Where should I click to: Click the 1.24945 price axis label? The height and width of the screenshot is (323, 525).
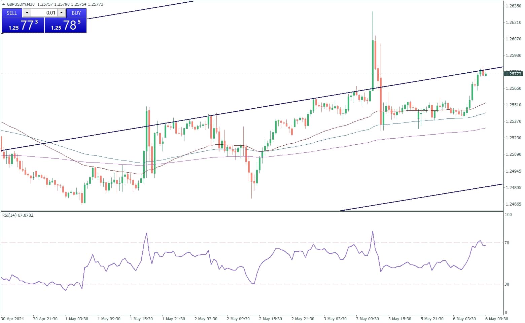[x=514, y=171]
